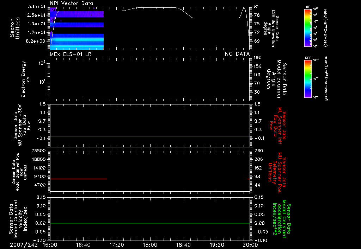Click the '18800' scanner position tick label
Screen dimensions: 361x249
[x=38, y=159]
